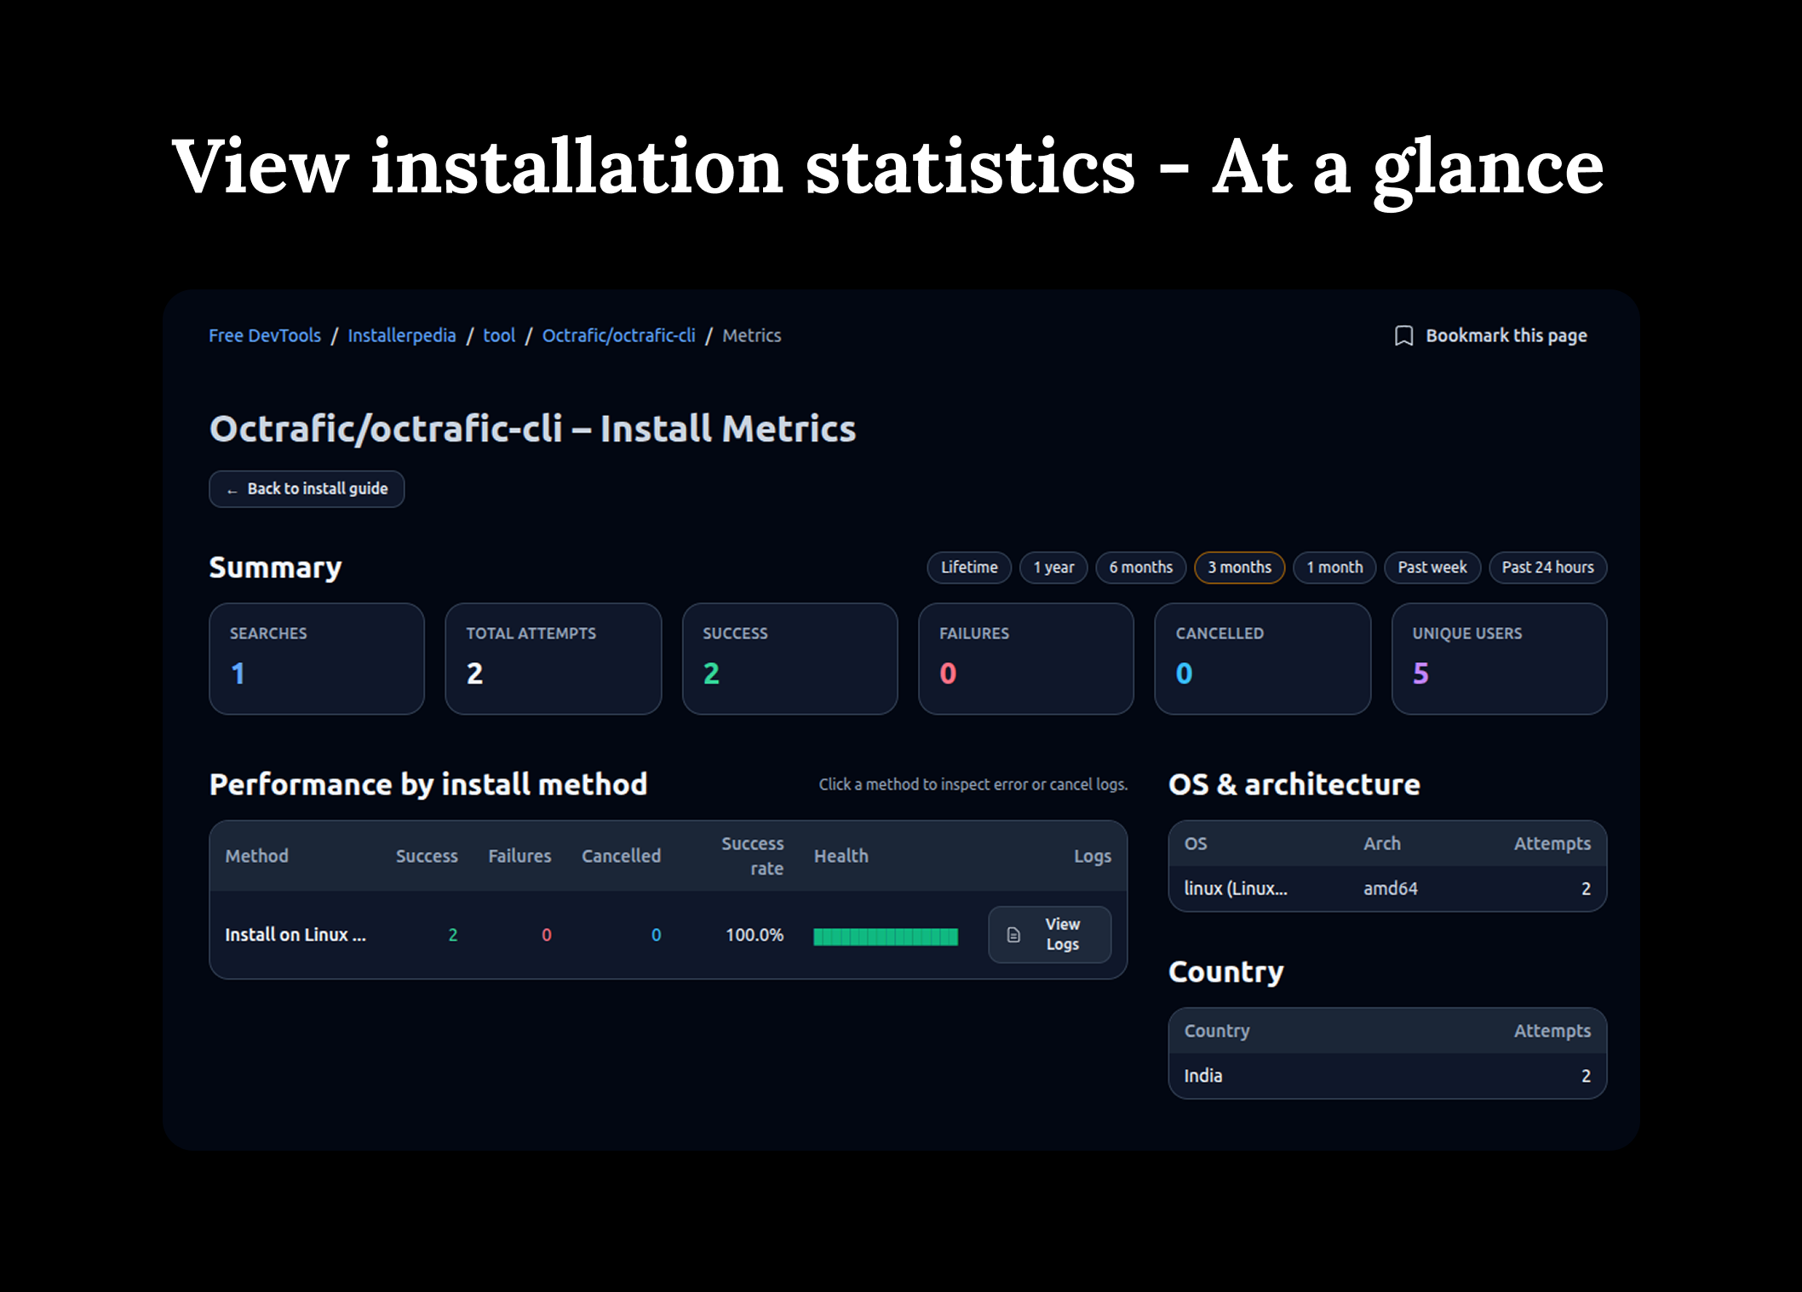Image resolution: width=1802 pixels, height=1292 pixels.
Task: Open Octrafic/octrafic-cli breadcrumb link
Action: point(619,335)
